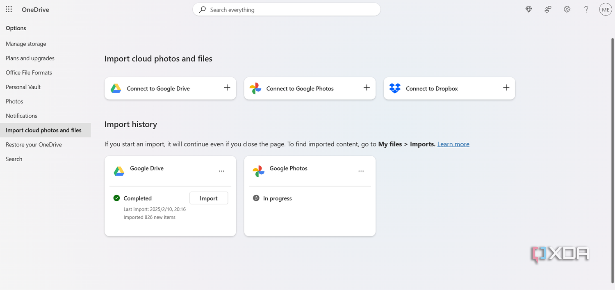Focus the Search everything field
The image size is (615, 290).
[x=287, y=9]
